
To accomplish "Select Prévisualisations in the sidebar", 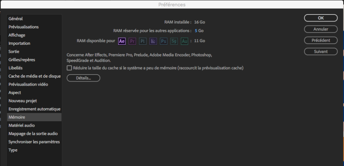I will (x=34, y=27).
